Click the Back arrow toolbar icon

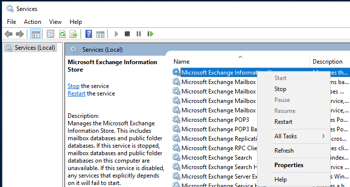tap(8, 34)
